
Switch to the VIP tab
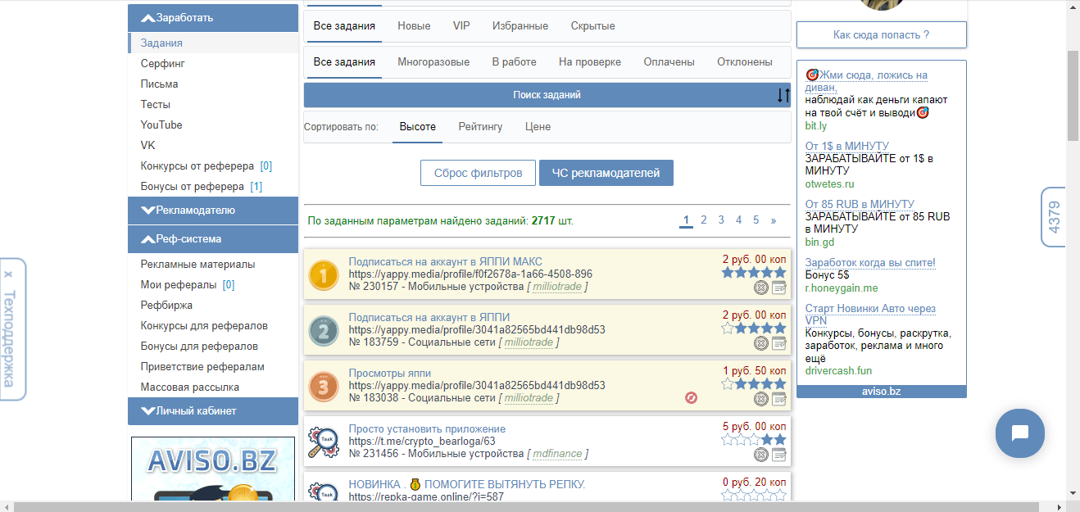[461, 26]
